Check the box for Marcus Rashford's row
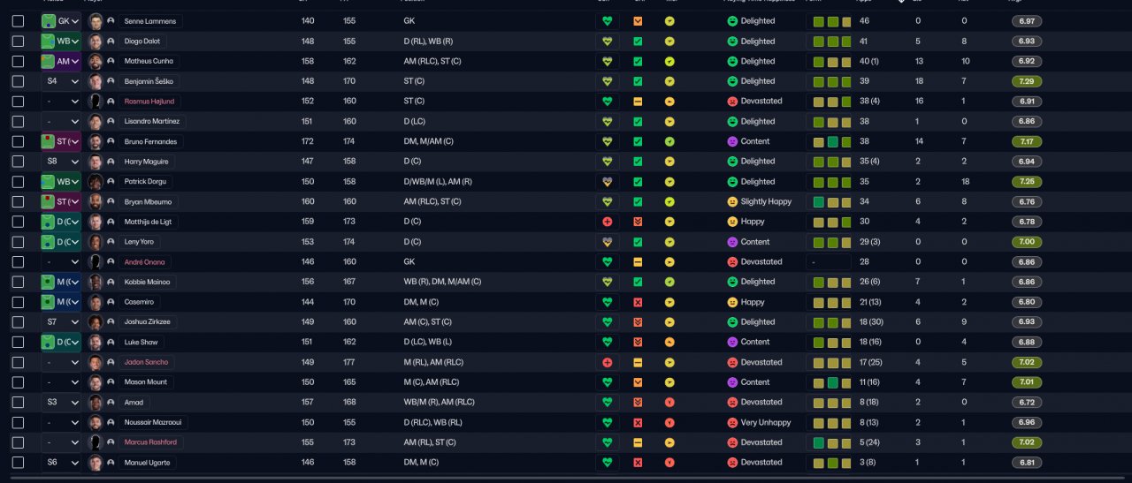Screen dimensions: 1132x483 click(18, 442)
